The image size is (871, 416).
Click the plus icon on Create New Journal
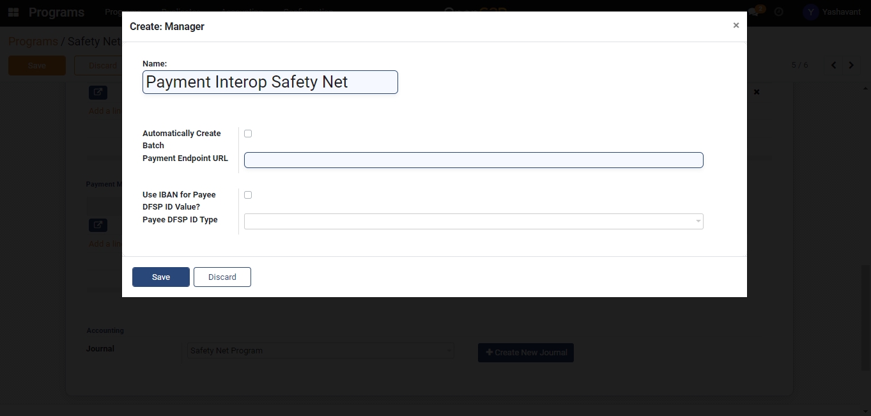489,352
